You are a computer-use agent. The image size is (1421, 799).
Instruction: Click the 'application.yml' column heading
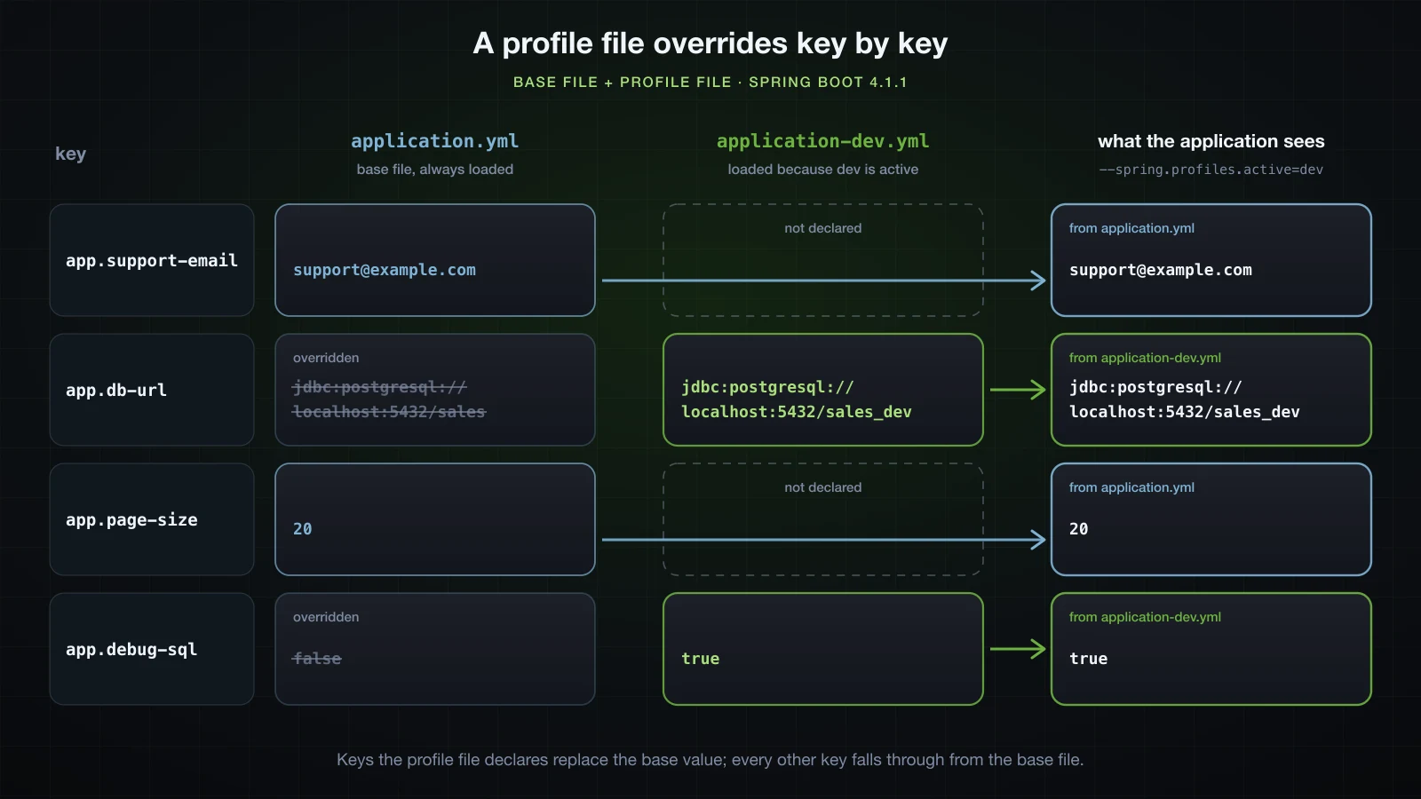point(434,141)
